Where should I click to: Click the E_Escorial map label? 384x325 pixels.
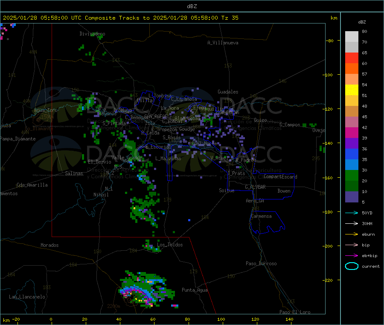pyautogui.click(x=158, y=147)
